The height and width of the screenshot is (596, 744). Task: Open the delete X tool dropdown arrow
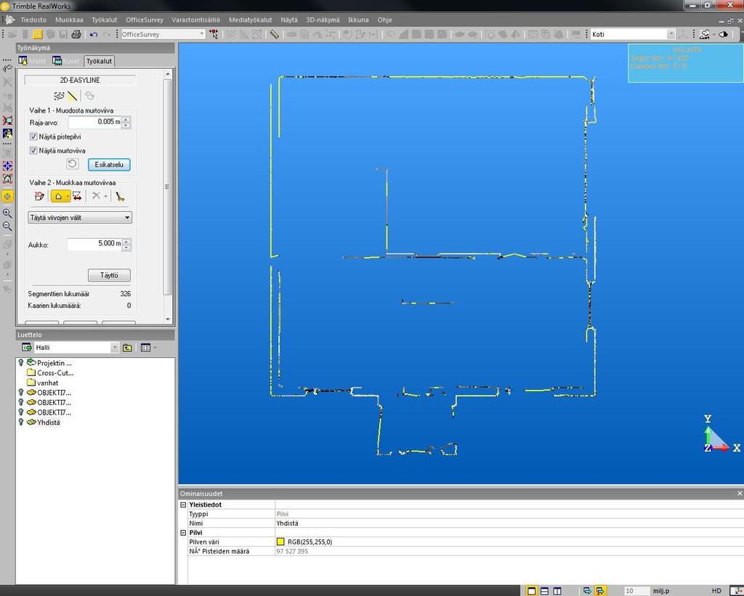[105, 196]
